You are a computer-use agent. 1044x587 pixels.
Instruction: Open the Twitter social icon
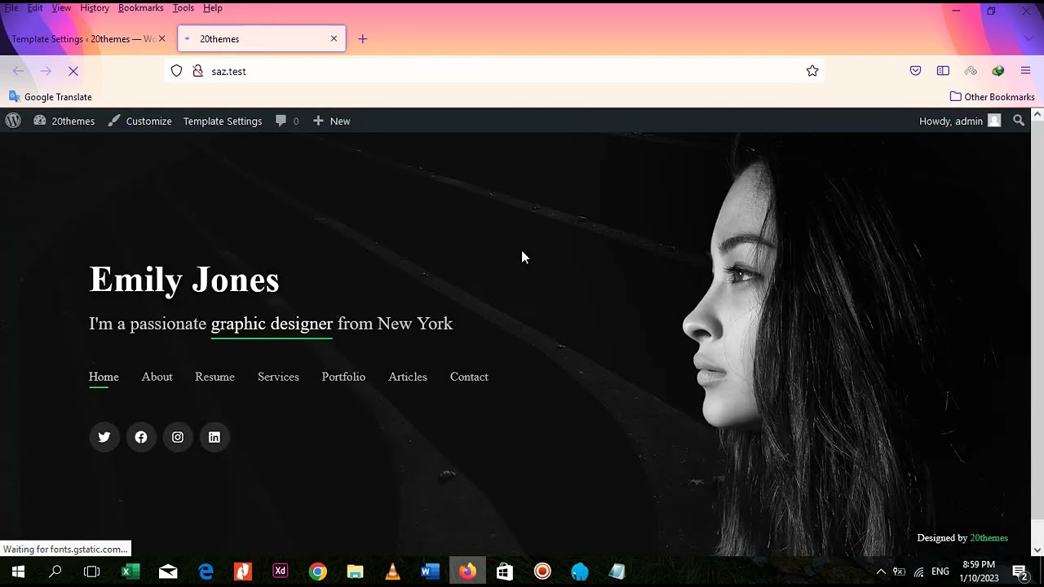point(104,437)
